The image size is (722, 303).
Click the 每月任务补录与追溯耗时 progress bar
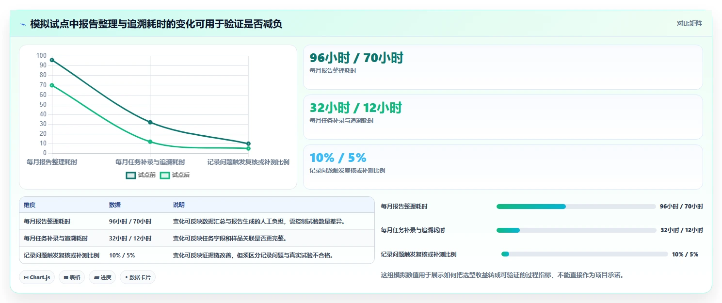(x=576, y=230)
